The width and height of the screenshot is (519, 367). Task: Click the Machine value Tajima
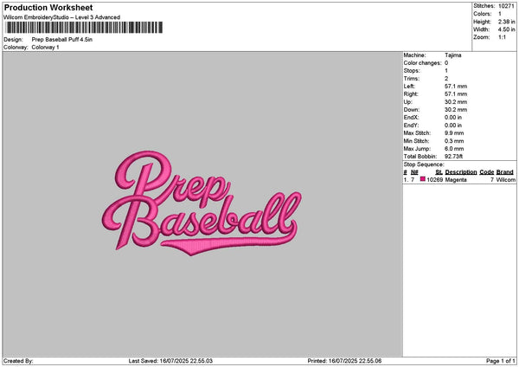pyautogui.click(x=453, y=55)
